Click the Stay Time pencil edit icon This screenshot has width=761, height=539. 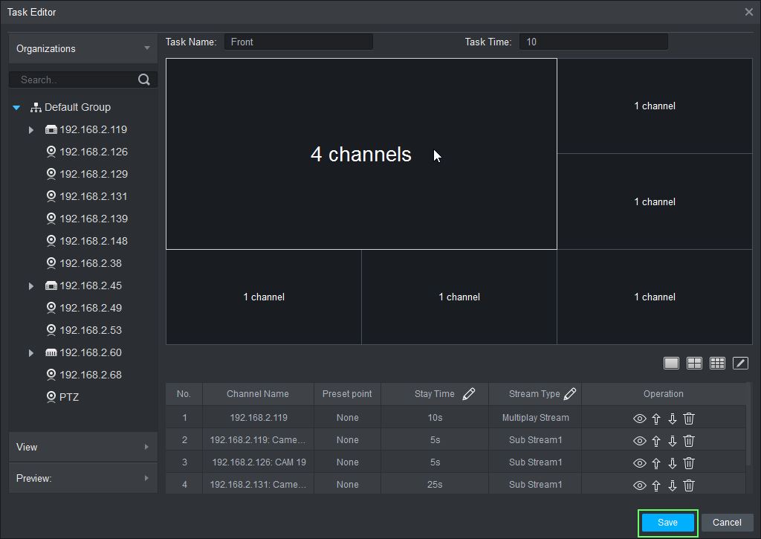(468, 394)
